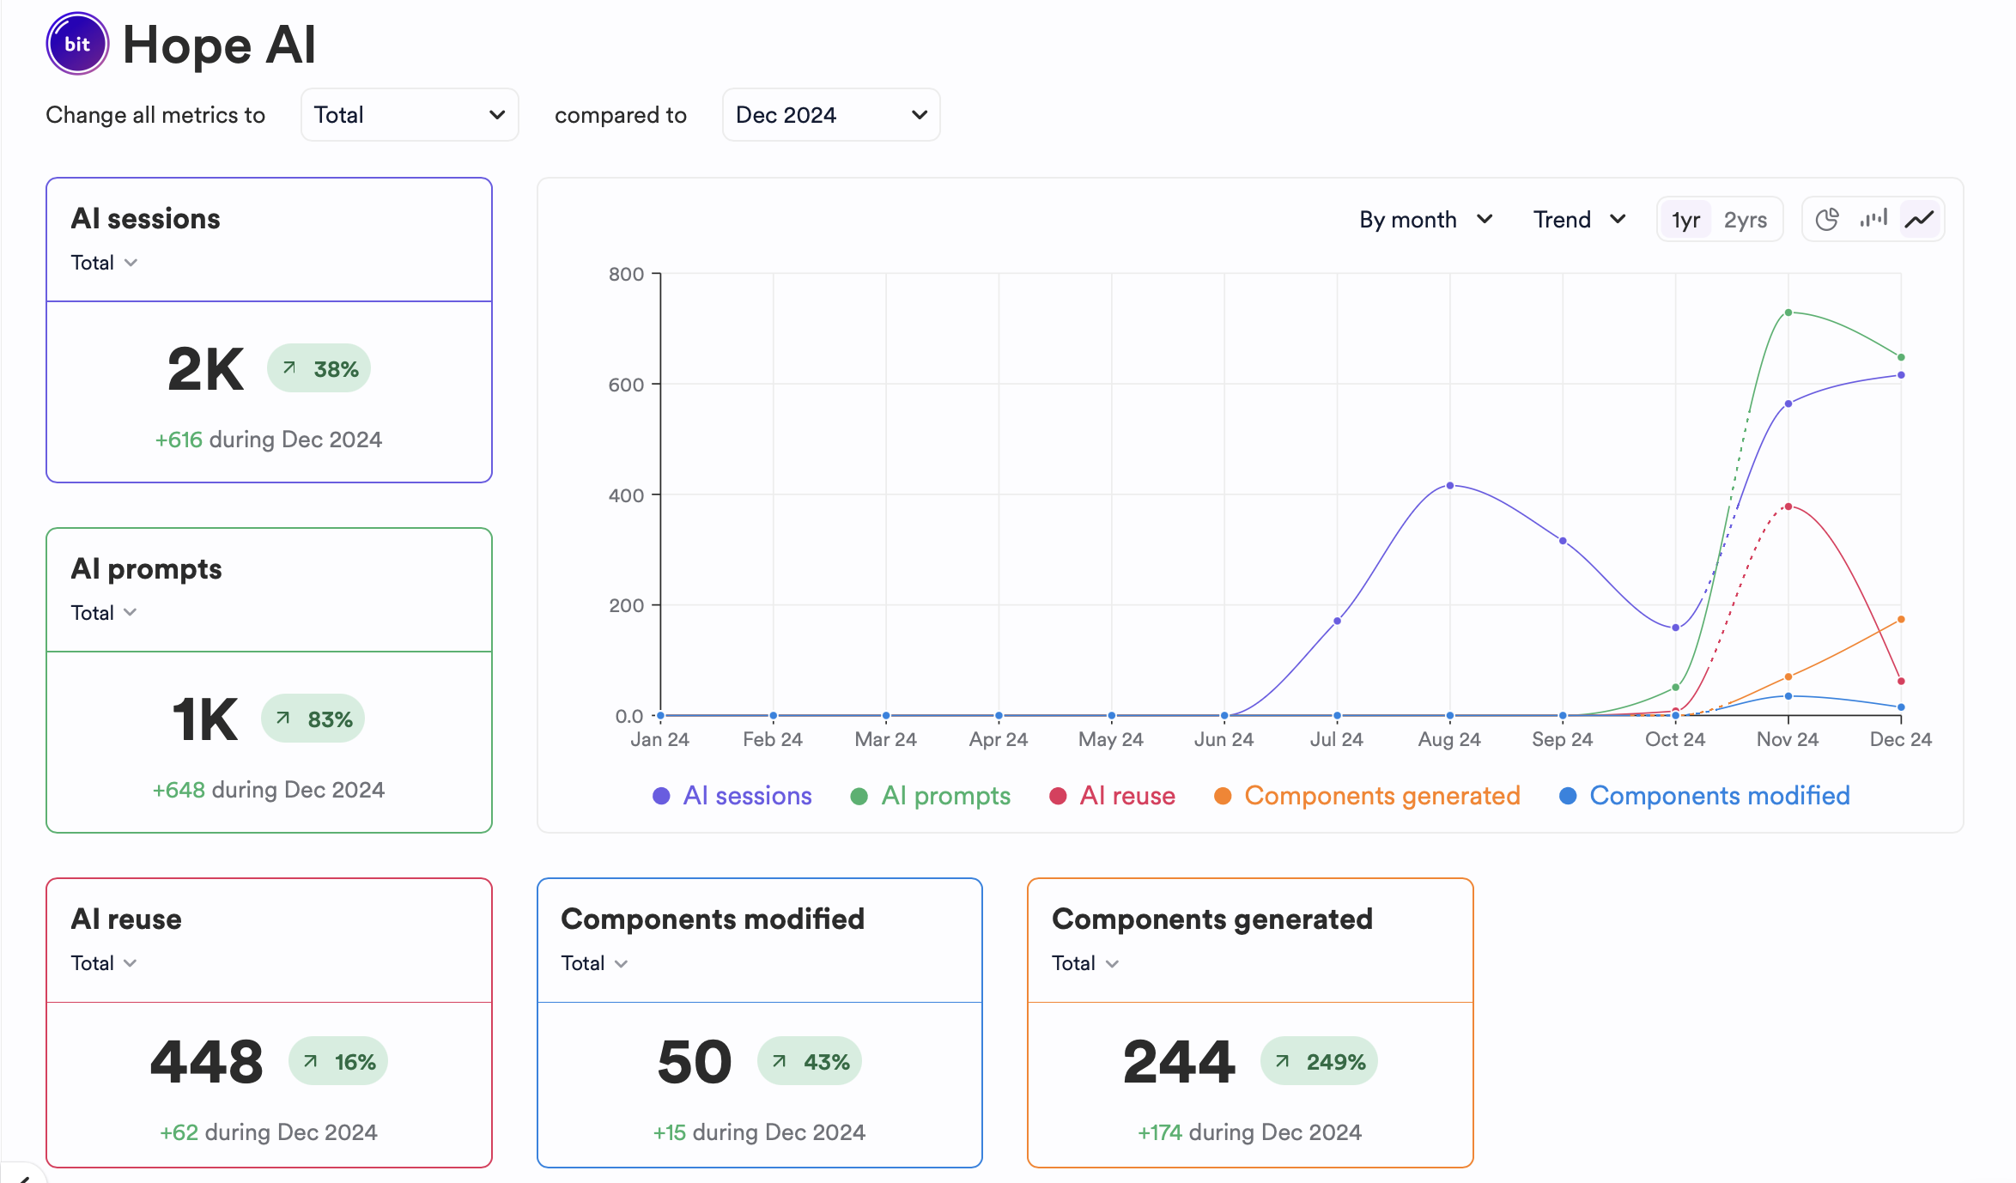Expand Total dropdown in AI reuse card

pos(104,963)
